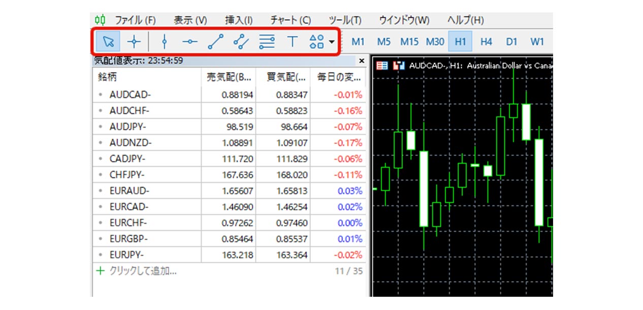
Task: Click AUDCAD bid price 0.88194
Action: click(x=237, y=95)
